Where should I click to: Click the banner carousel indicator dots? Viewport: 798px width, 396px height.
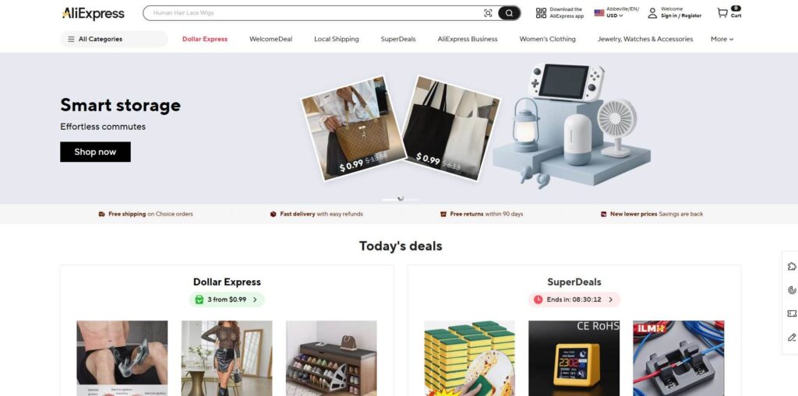click(x=401, y=199)
